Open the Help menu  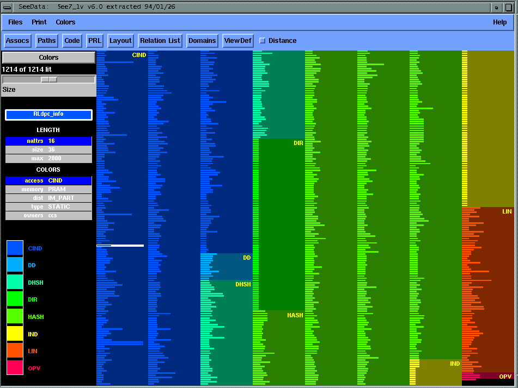(499, 22)
